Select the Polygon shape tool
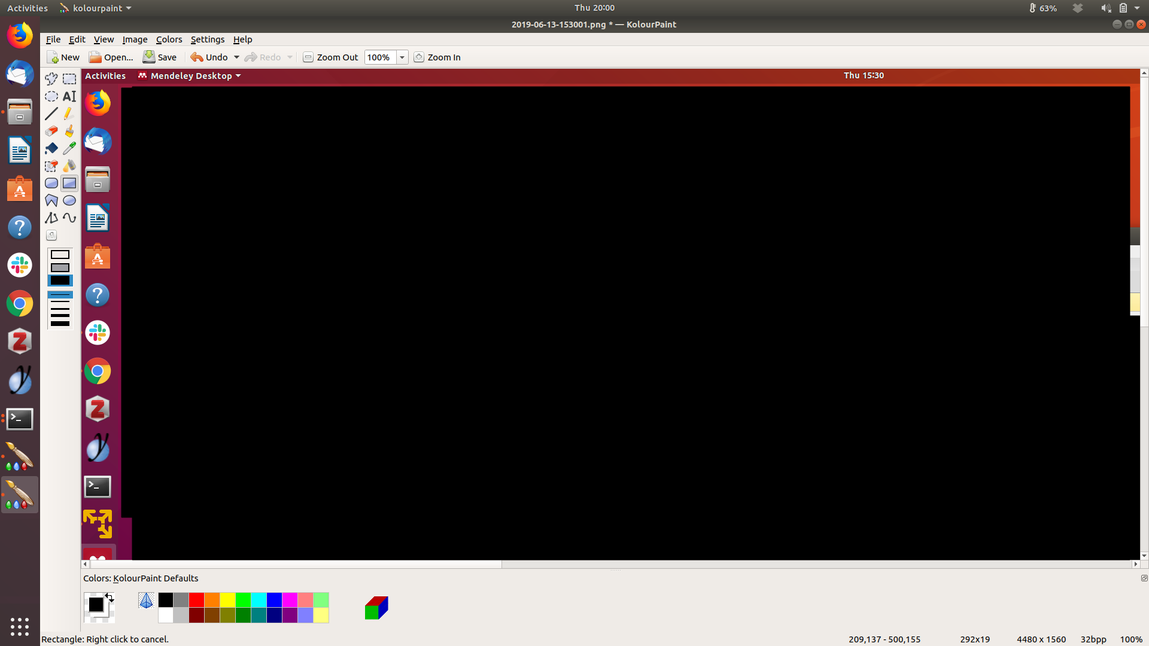1149x646 pixels. click(x=51, y=200)
